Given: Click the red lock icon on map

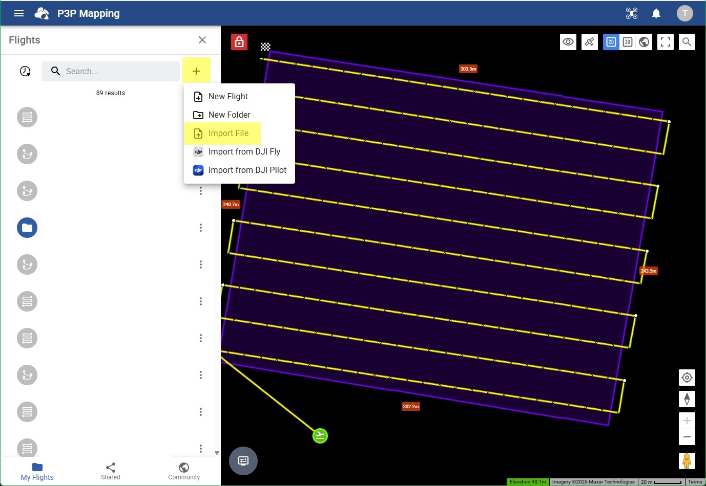Looking at the screenshot, I should 239,42.
